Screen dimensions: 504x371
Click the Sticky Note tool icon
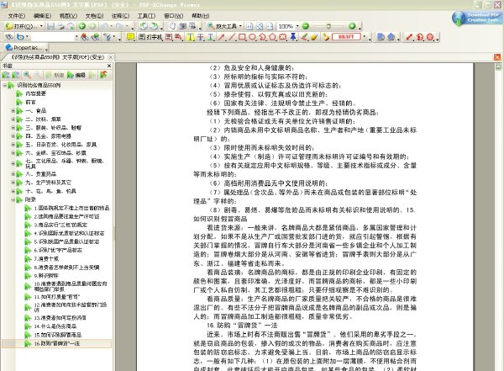click(130, 37)
